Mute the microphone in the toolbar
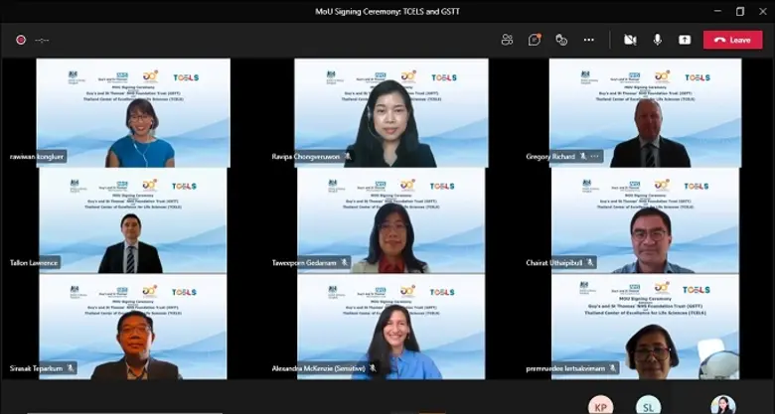The width and height of the screenshot is (775, 414). (658, 40)
